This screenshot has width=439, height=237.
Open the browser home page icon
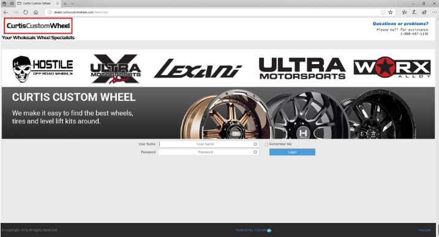[36, 12]
